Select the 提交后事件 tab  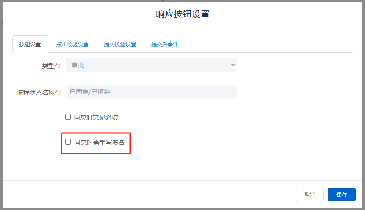pyautogui.click(x=165, y=44)
